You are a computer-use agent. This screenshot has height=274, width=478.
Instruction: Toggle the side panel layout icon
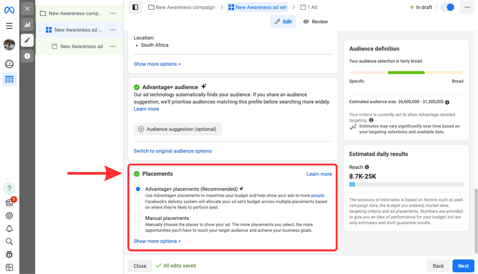click(x=9, y=267)
